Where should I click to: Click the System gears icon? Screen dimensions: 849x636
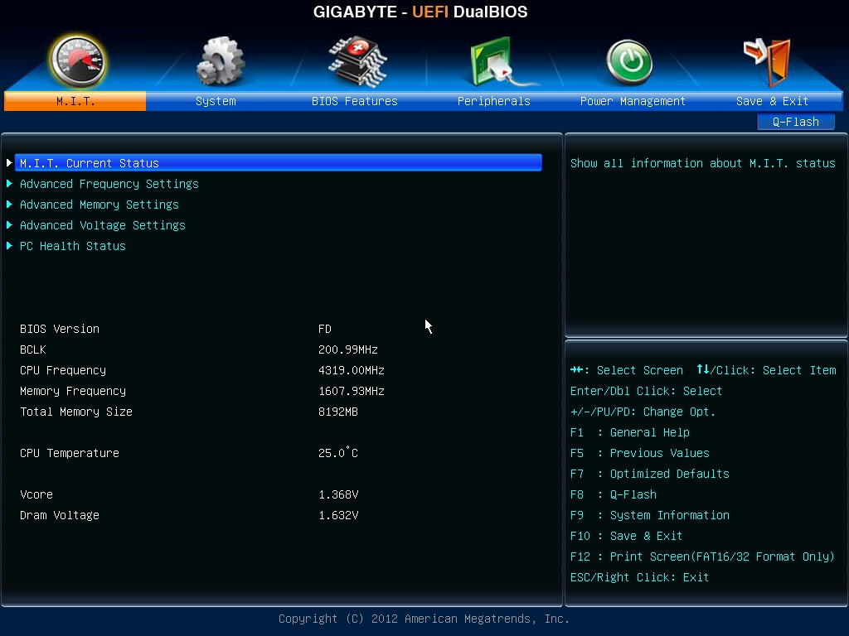point(221,61)
